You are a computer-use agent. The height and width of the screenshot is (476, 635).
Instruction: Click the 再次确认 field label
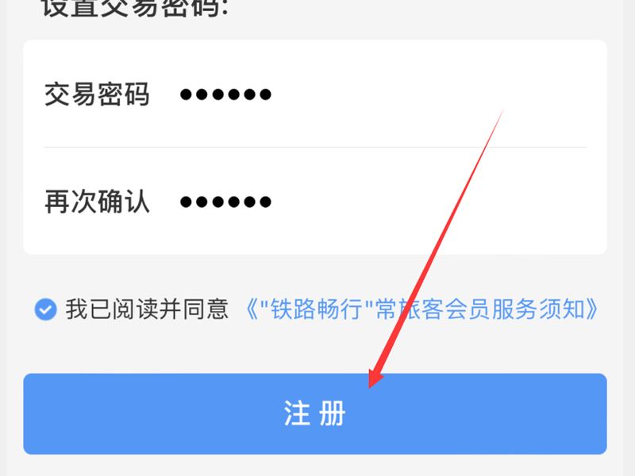(97, 202)
